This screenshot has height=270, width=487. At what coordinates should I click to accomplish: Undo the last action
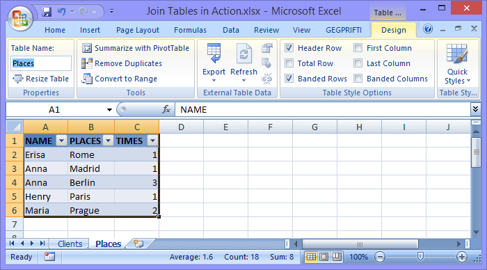click(x=61, y=12)
